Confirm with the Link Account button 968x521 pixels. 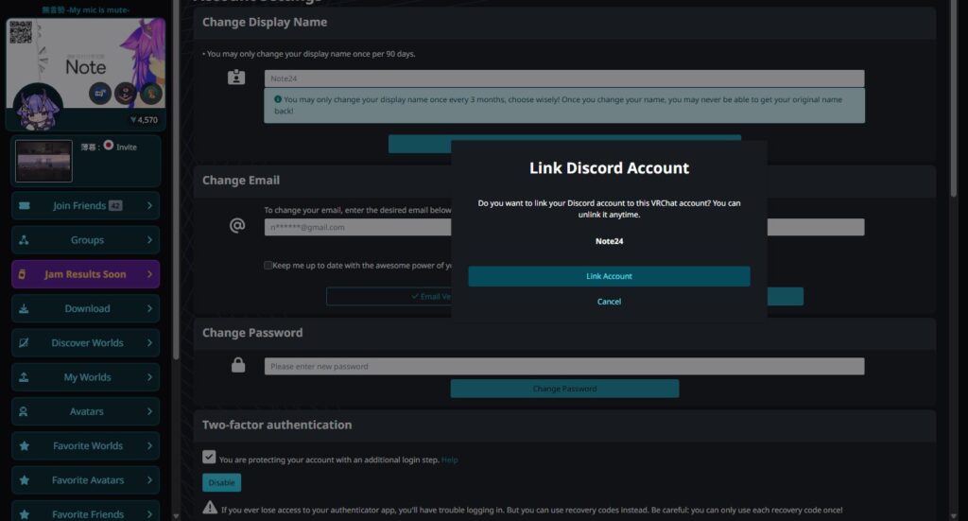609,276
